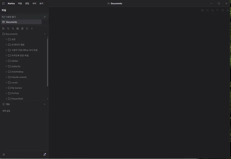This screenshot has height=159, width=231.
Task: Expand the 사용자 지정 Office 서식 파일 folder
Action: 6,50
